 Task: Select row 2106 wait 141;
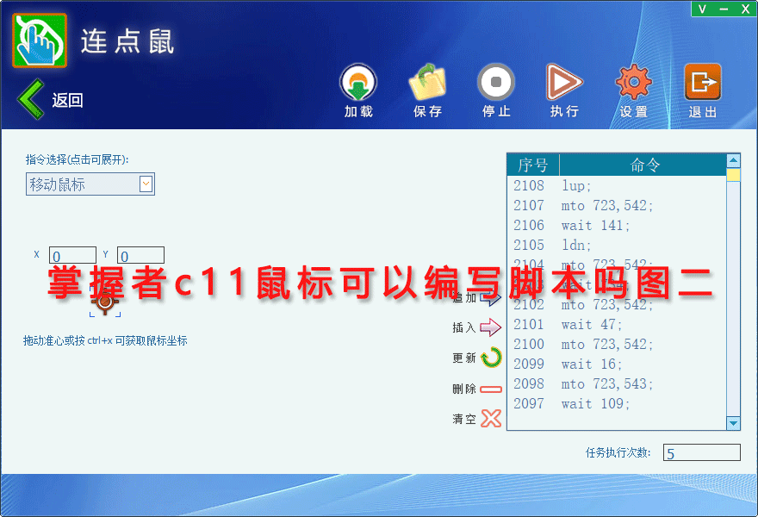[x=617, y=226]
